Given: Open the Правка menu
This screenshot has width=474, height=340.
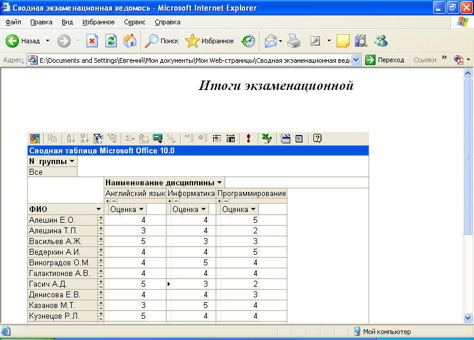Looking at the screenshot, I should point(41,22).
